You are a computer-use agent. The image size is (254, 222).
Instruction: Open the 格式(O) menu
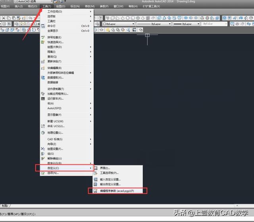click(33, 6)
